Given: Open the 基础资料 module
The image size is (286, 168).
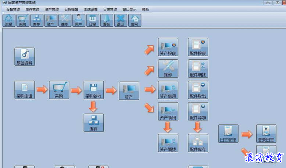Looking at the screenshot, I should tap(25, 57).
